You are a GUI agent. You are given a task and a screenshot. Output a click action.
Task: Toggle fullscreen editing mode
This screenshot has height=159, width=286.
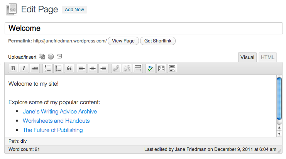[x=161, y=68]
